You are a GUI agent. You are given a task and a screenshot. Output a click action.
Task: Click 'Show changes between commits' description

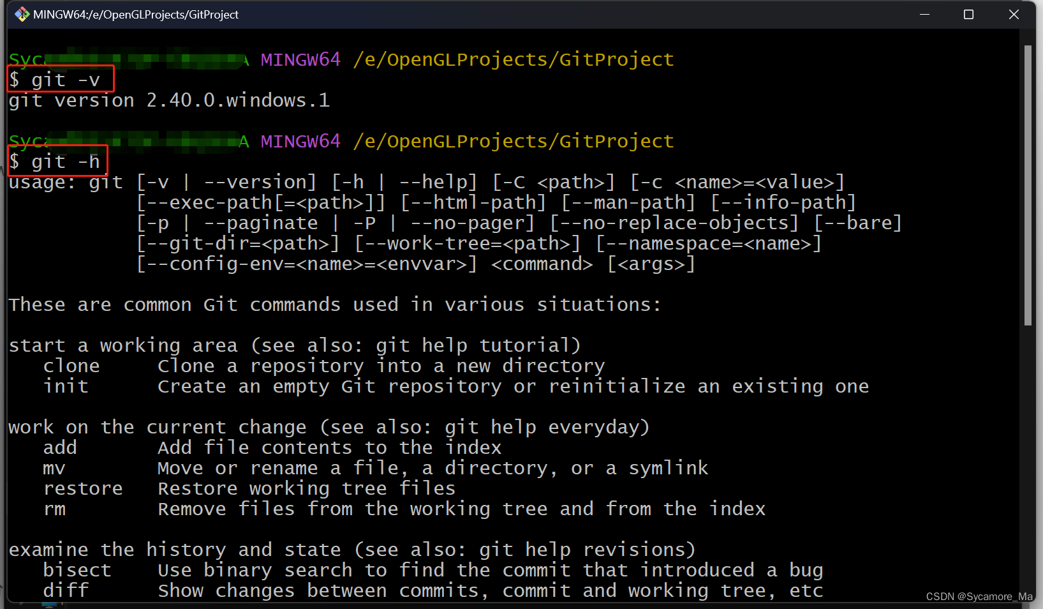(490, 590)
